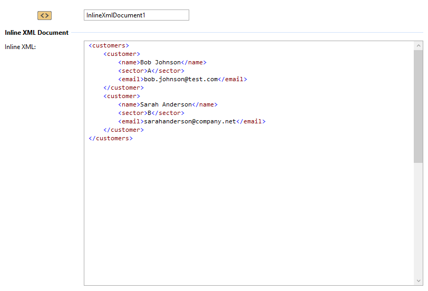Click the Bob Johnson name text

pyautogui.click(x=160, y=62)
